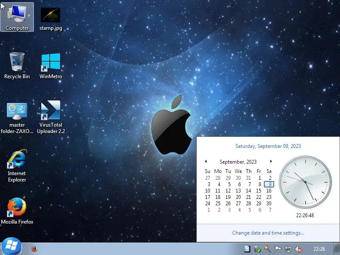Select September 30 in the calendar
Image resolution: width=340 pixels, height=255 pixels.
click(x=269, y=204)
